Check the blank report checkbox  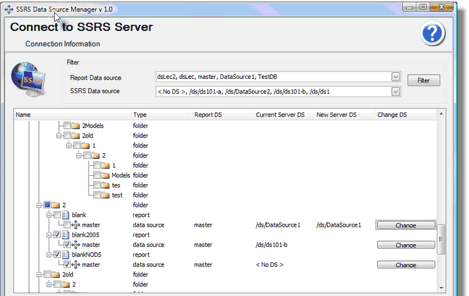click(57, 215)
